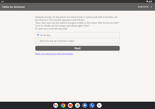This screenshot has width=155, height=109.
Task: Tap the 4:01 clock in status bar
Action: 2,2
